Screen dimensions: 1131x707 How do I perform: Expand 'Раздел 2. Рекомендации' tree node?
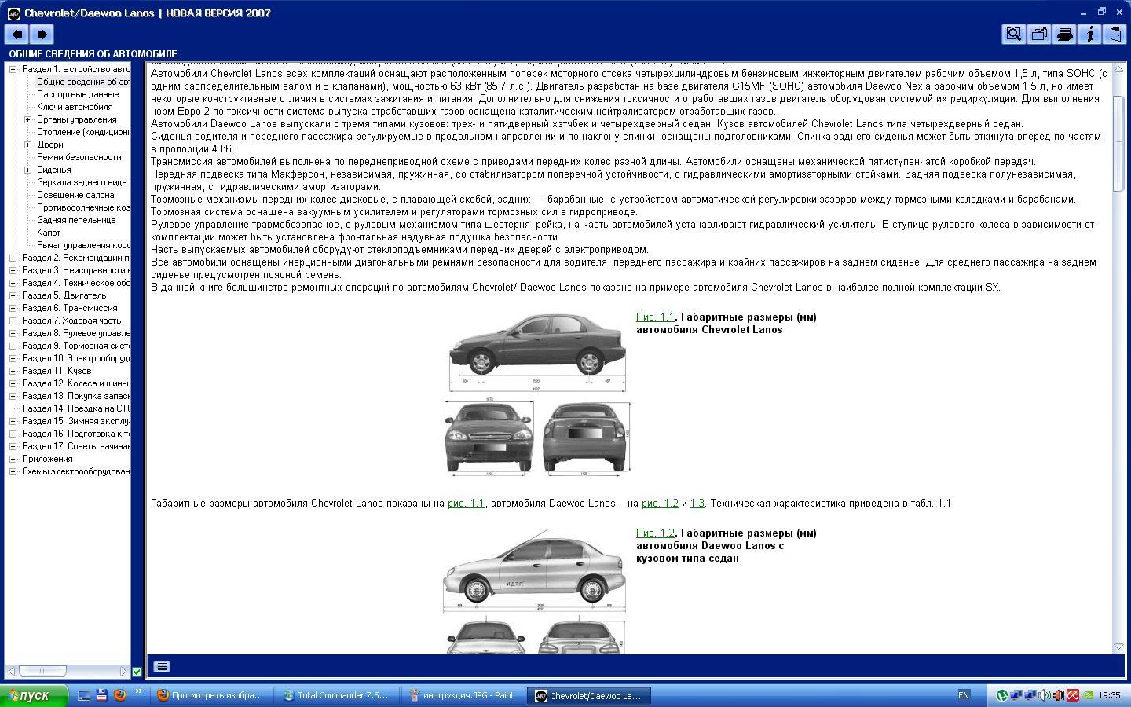(x=13, y=258)
